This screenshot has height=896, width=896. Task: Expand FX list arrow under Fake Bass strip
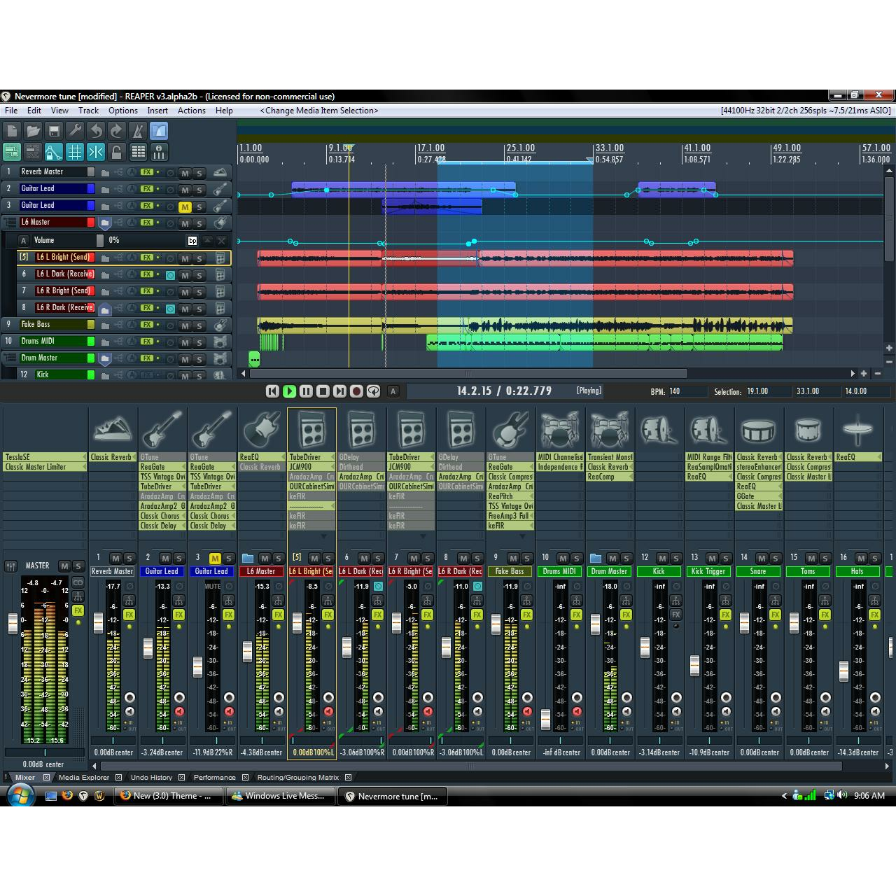(522, 536)
